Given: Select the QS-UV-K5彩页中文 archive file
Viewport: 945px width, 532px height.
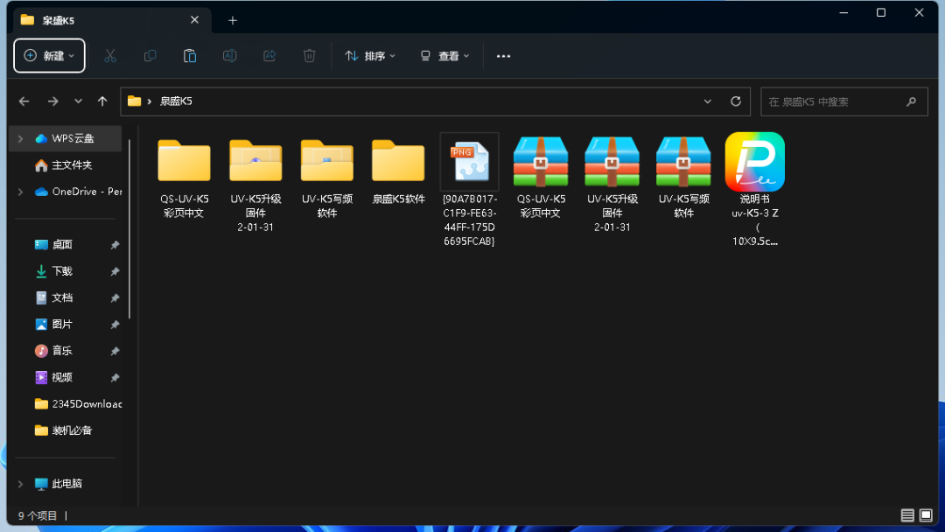Looking at the screenshot, I should pos(541,163).
